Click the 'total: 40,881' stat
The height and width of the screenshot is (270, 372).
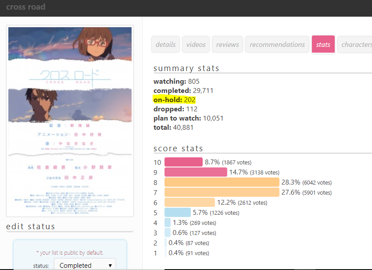click(173, 128)
